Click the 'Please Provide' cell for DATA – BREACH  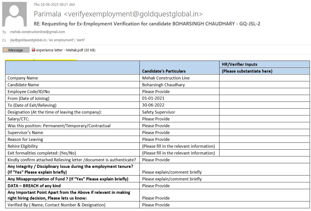[x=156, y=186]
